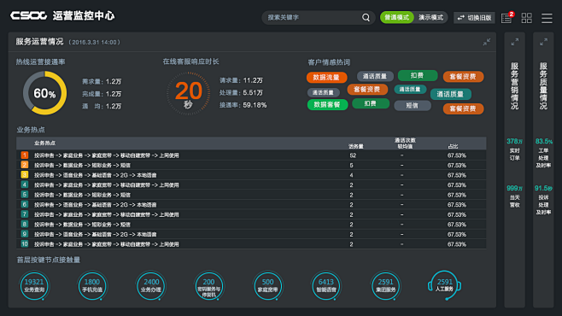Click the 话务量 value 52
Image resolution: width=562 pixels, height=316 pixels.
pos(353,155)
